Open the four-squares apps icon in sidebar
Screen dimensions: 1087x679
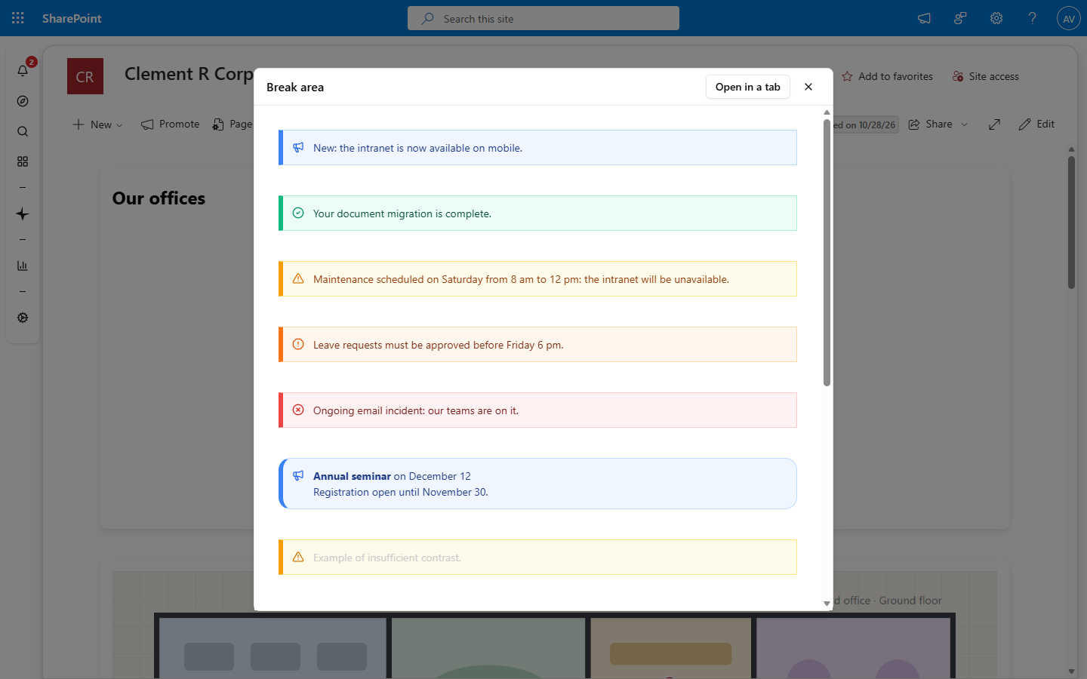23,161
